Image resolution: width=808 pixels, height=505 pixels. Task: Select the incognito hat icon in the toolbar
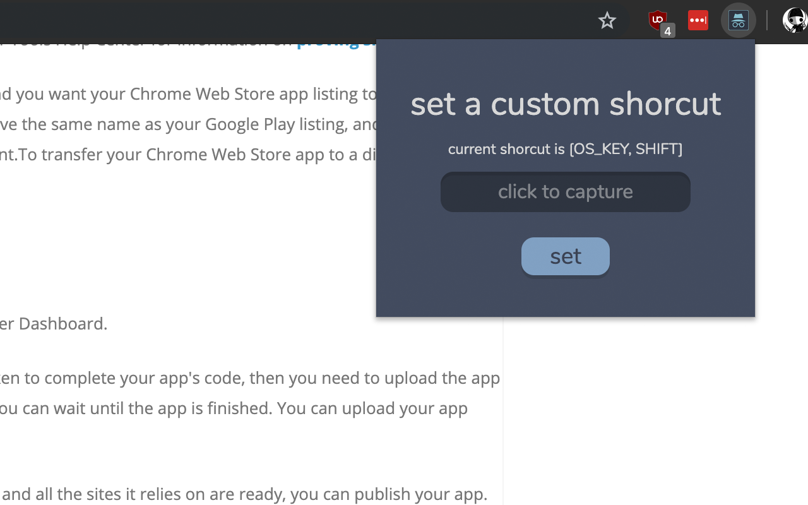tap(738, 20)
